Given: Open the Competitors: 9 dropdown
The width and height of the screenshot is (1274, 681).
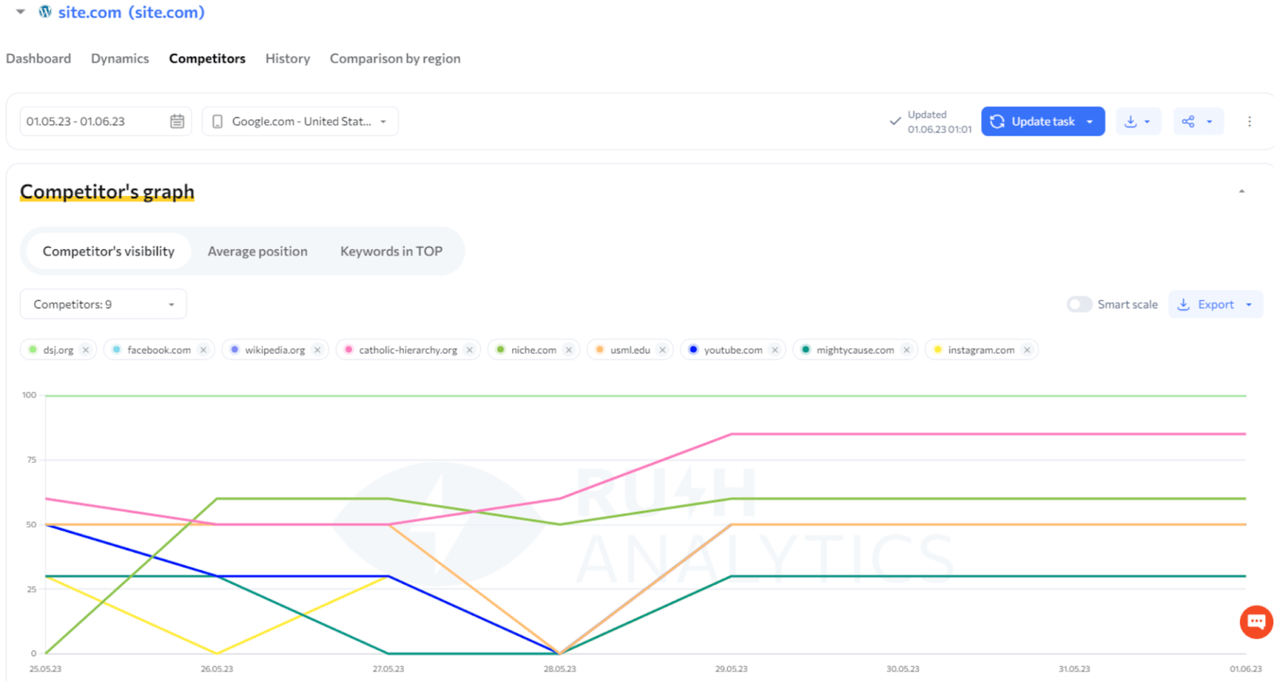Looking at the screenshot, I should pyautogui.click(x=104, y=304).
